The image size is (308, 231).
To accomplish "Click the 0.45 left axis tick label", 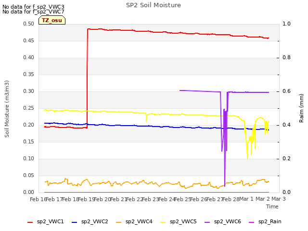I will point(29,40).
